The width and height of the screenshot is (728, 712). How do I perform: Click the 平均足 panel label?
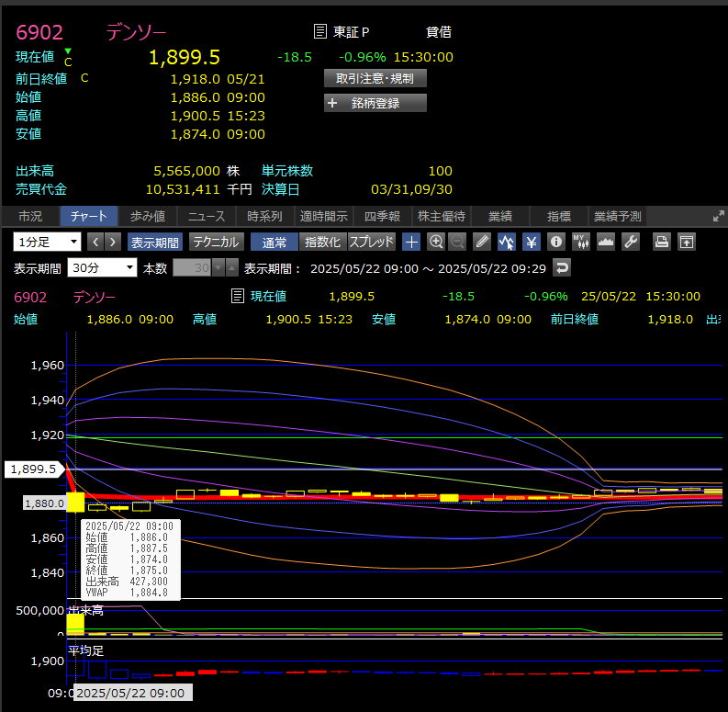[86, 650]
